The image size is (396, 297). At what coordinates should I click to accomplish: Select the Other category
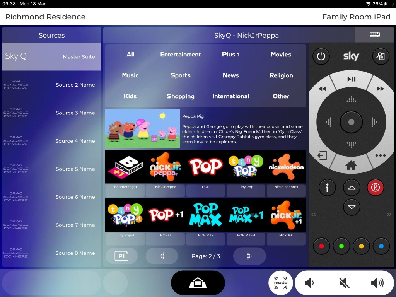[x=281, y=96]
